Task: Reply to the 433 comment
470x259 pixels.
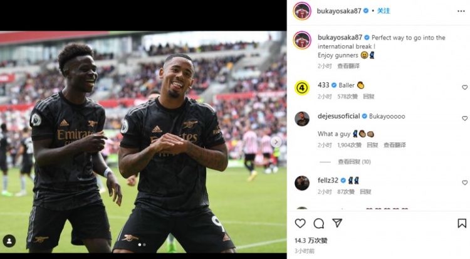Action: [x=368, y=97]
